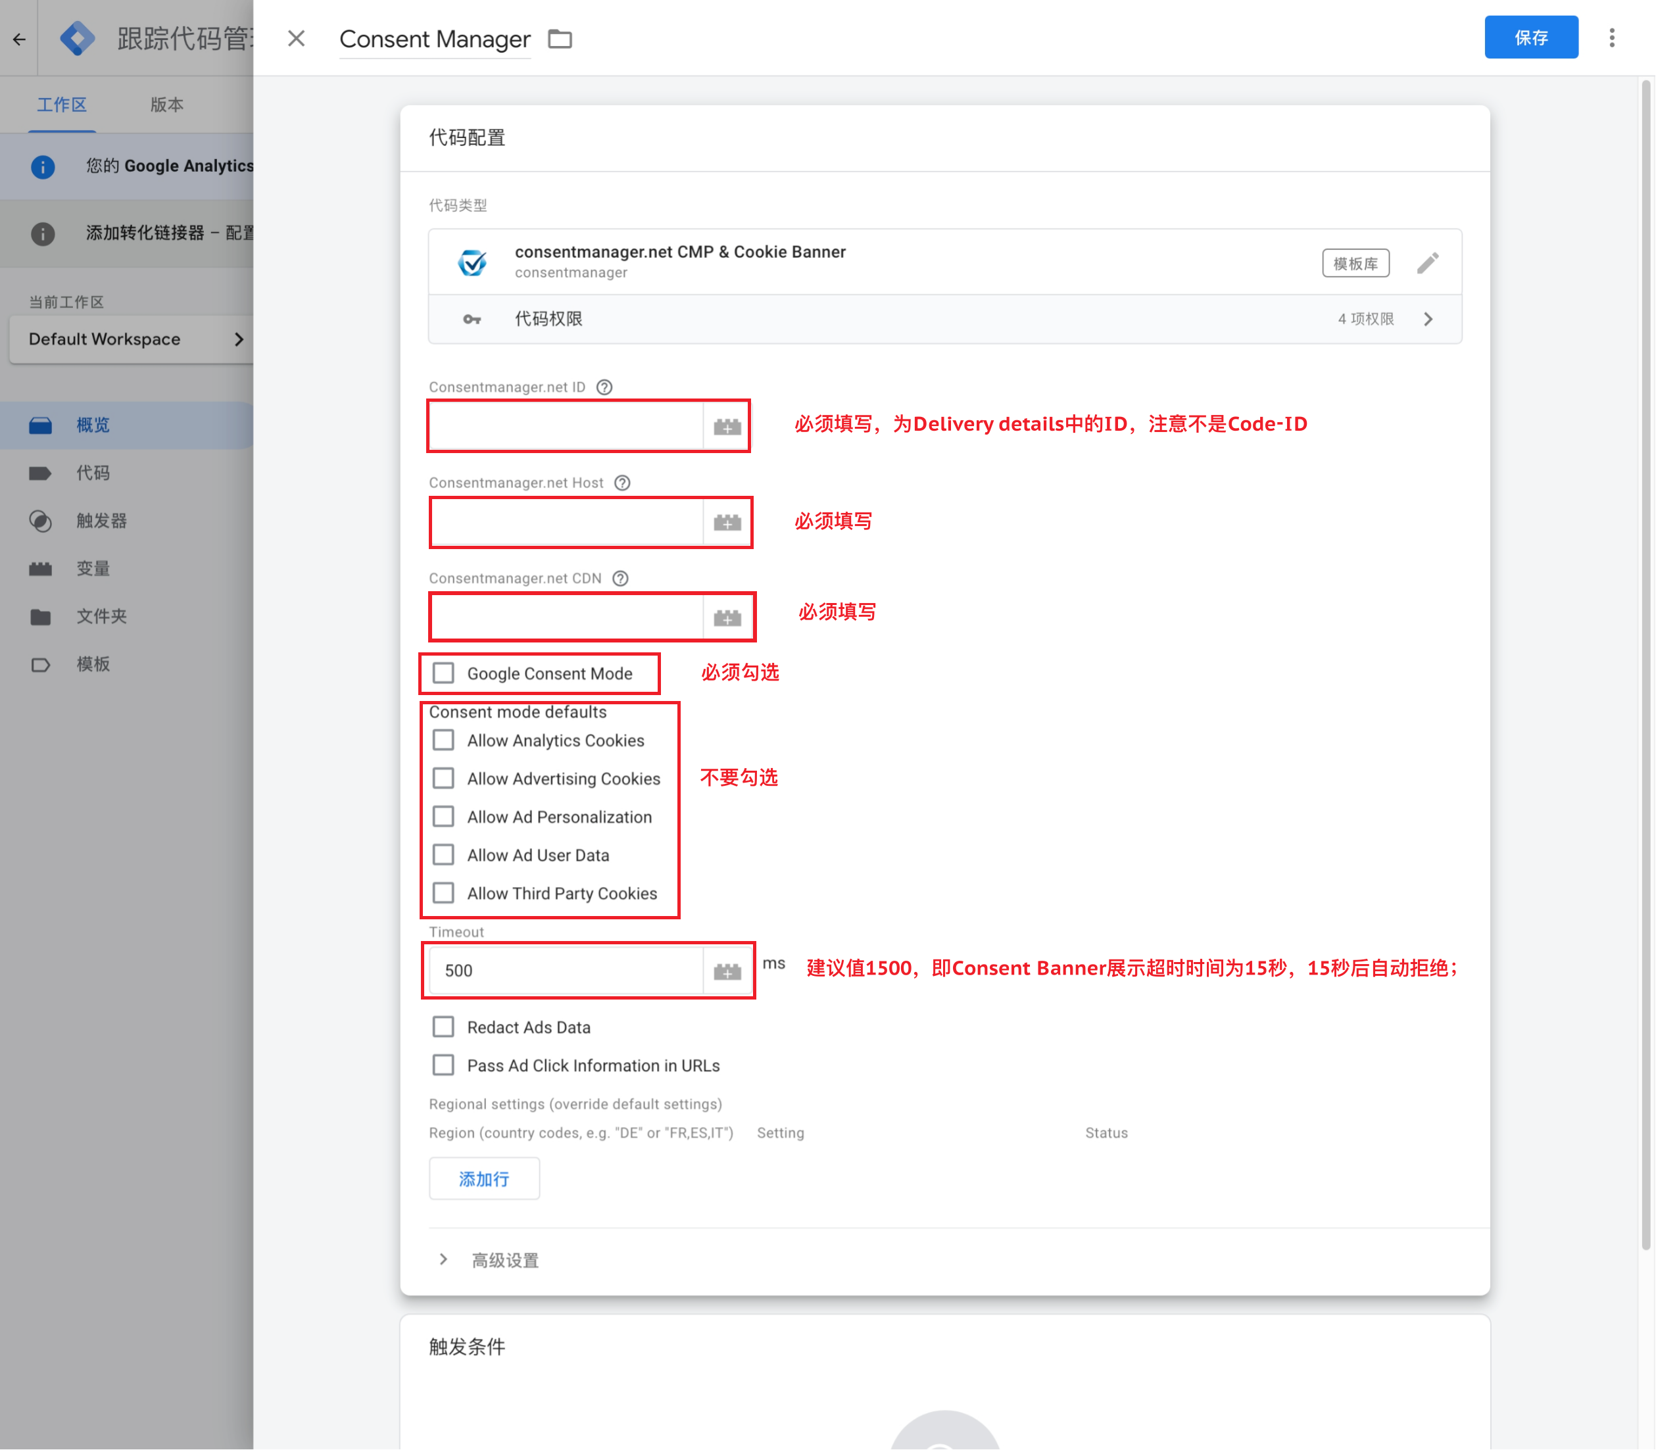1656x1450 pixels.
Task: Enable Redact Ads Data
Action: pos(443,1026)
